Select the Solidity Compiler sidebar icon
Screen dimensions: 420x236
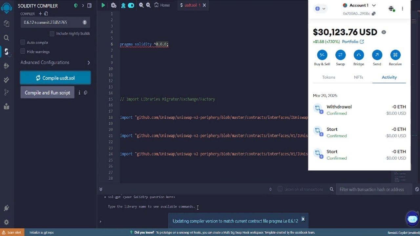pyautogui.click(x=6, y=52)
